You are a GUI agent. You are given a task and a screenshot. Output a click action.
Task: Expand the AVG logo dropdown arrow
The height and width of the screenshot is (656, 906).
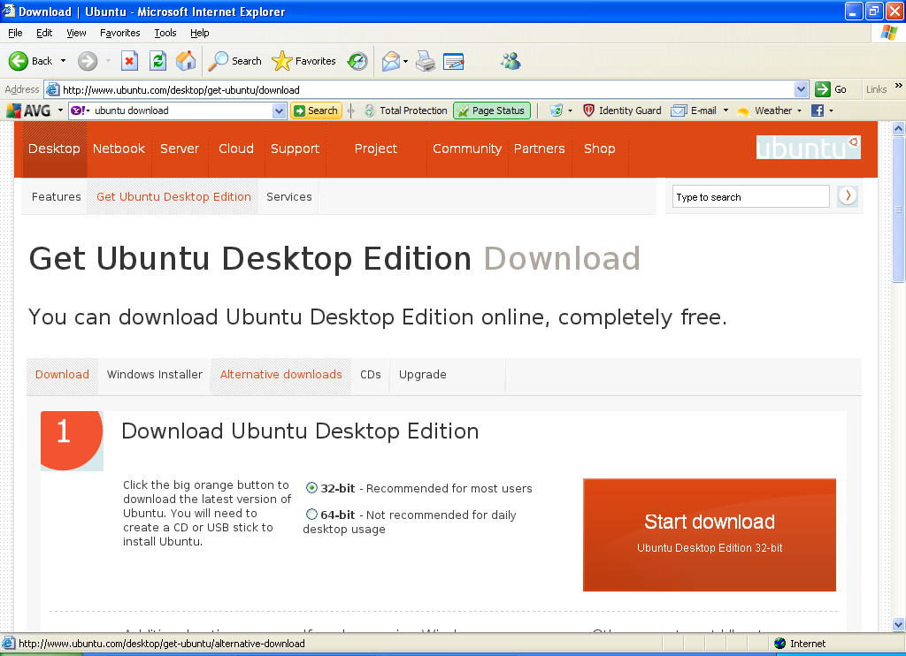(x=60, y=111)
